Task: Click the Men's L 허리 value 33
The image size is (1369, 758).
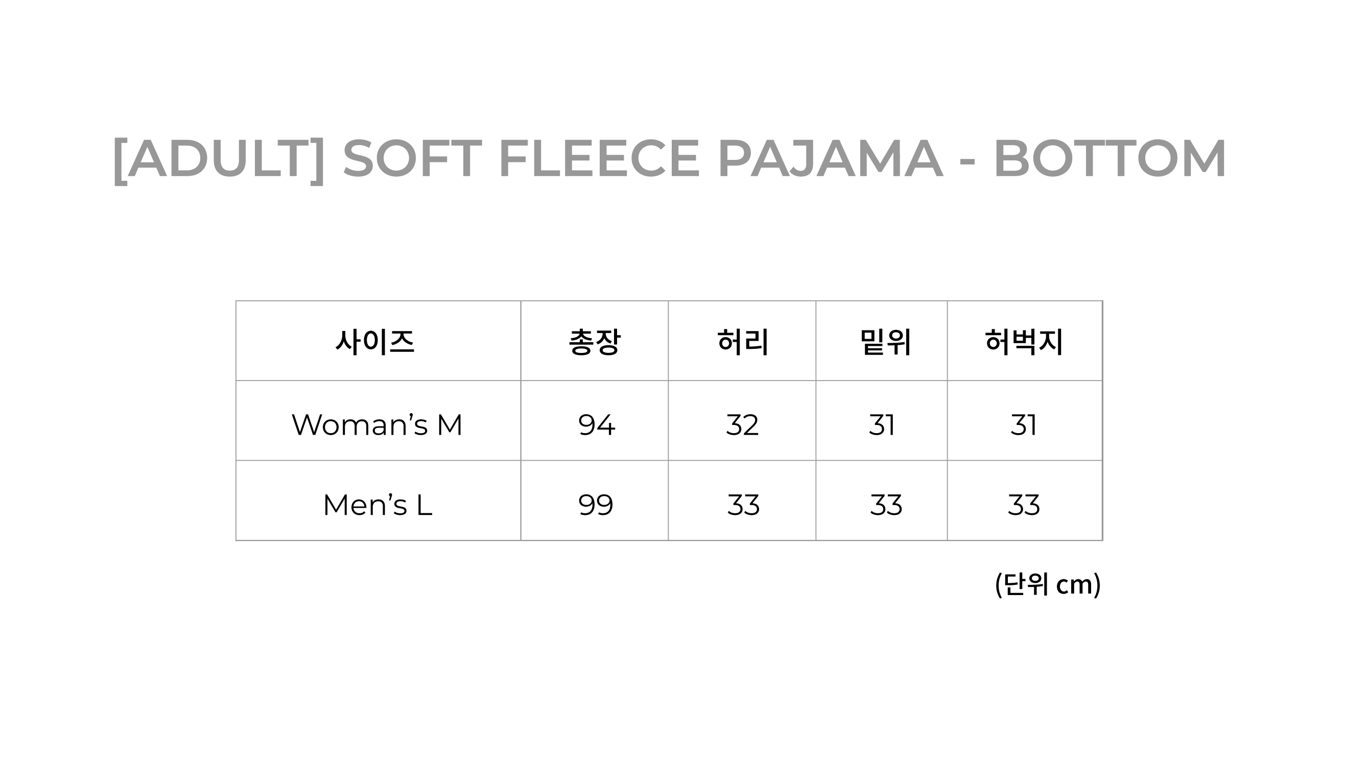Action: pyautogui.click(x=743, y=505)
